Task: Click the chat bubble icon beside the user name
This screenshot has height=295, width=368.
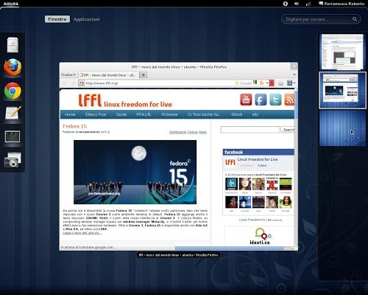Action: (321, 4)
